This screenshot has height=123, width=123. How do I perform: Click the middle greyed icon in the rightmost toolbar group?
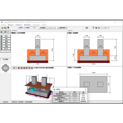[x=105, y=28]
